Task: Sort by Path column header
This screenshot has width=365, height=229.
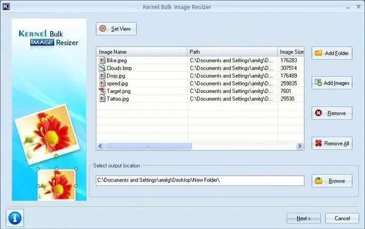Action: [232, 52]
